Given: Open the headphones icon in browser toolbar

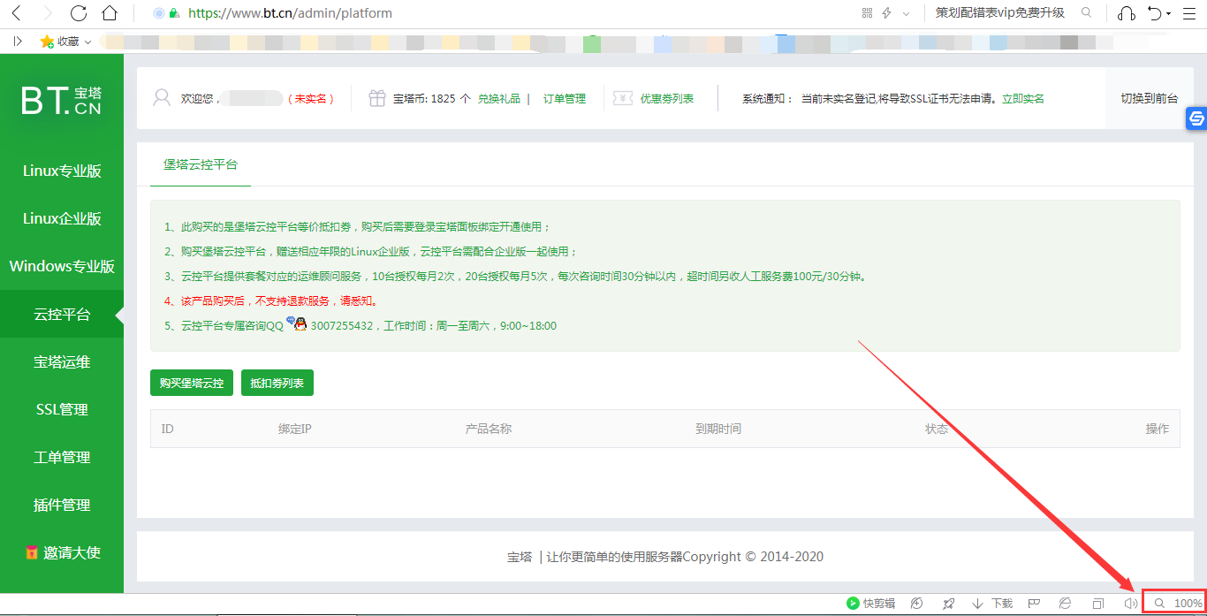Looking at the screenshot, I should (1127, 13).
